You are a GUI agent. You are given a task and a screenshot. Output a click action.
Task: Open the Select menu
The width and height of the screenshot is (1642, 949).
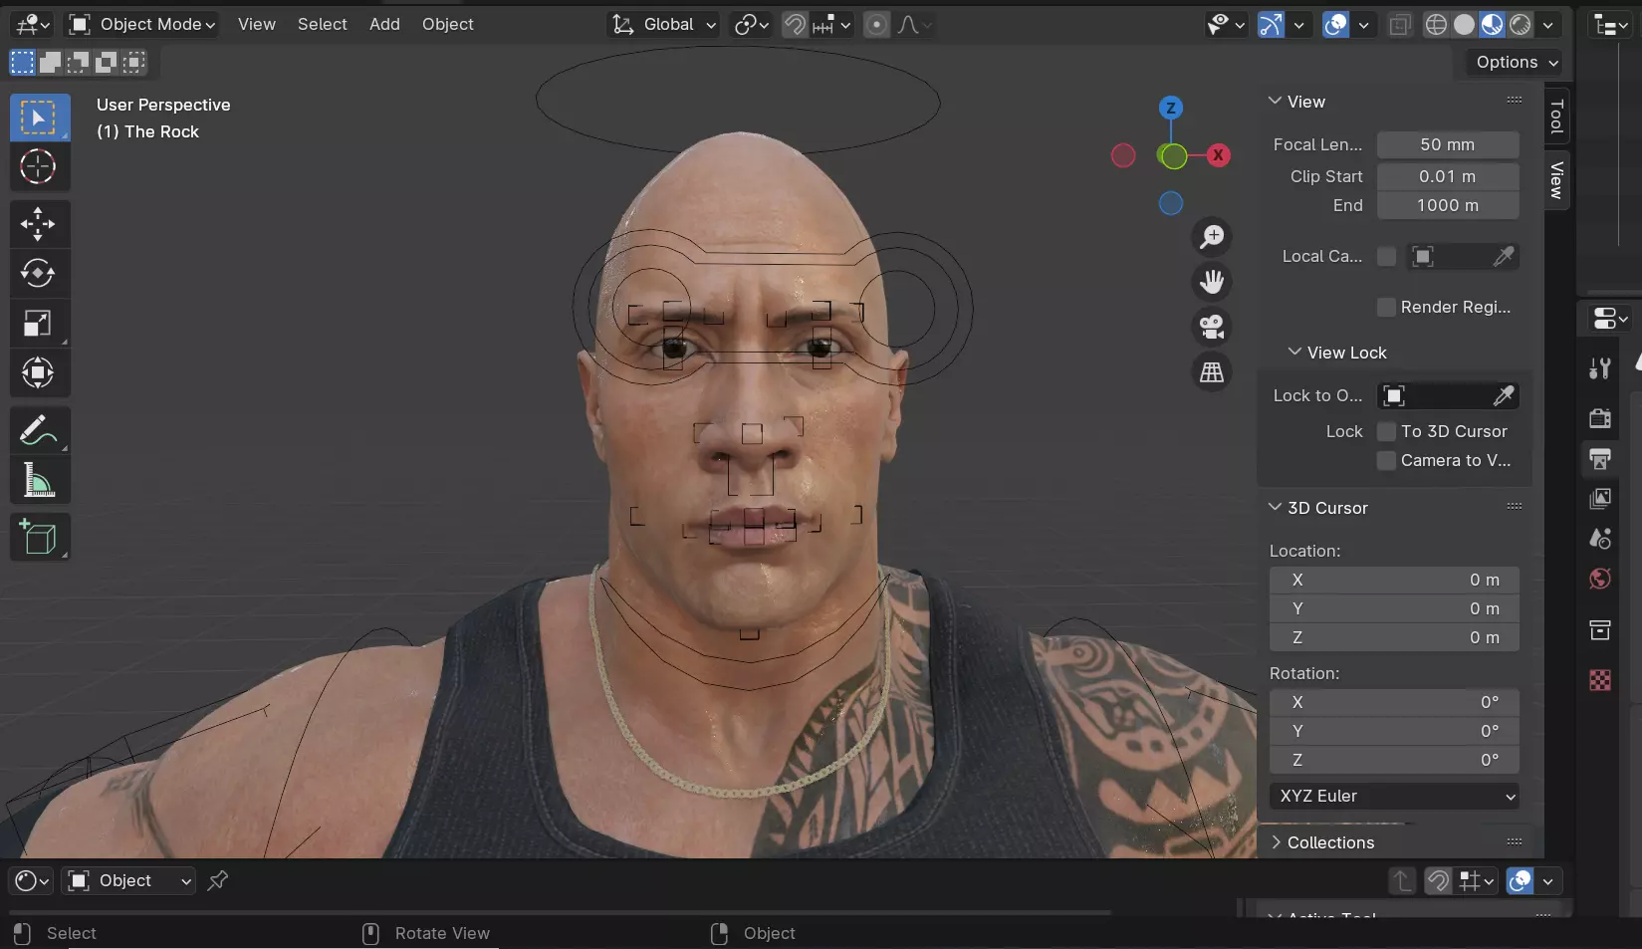point(323,24)
